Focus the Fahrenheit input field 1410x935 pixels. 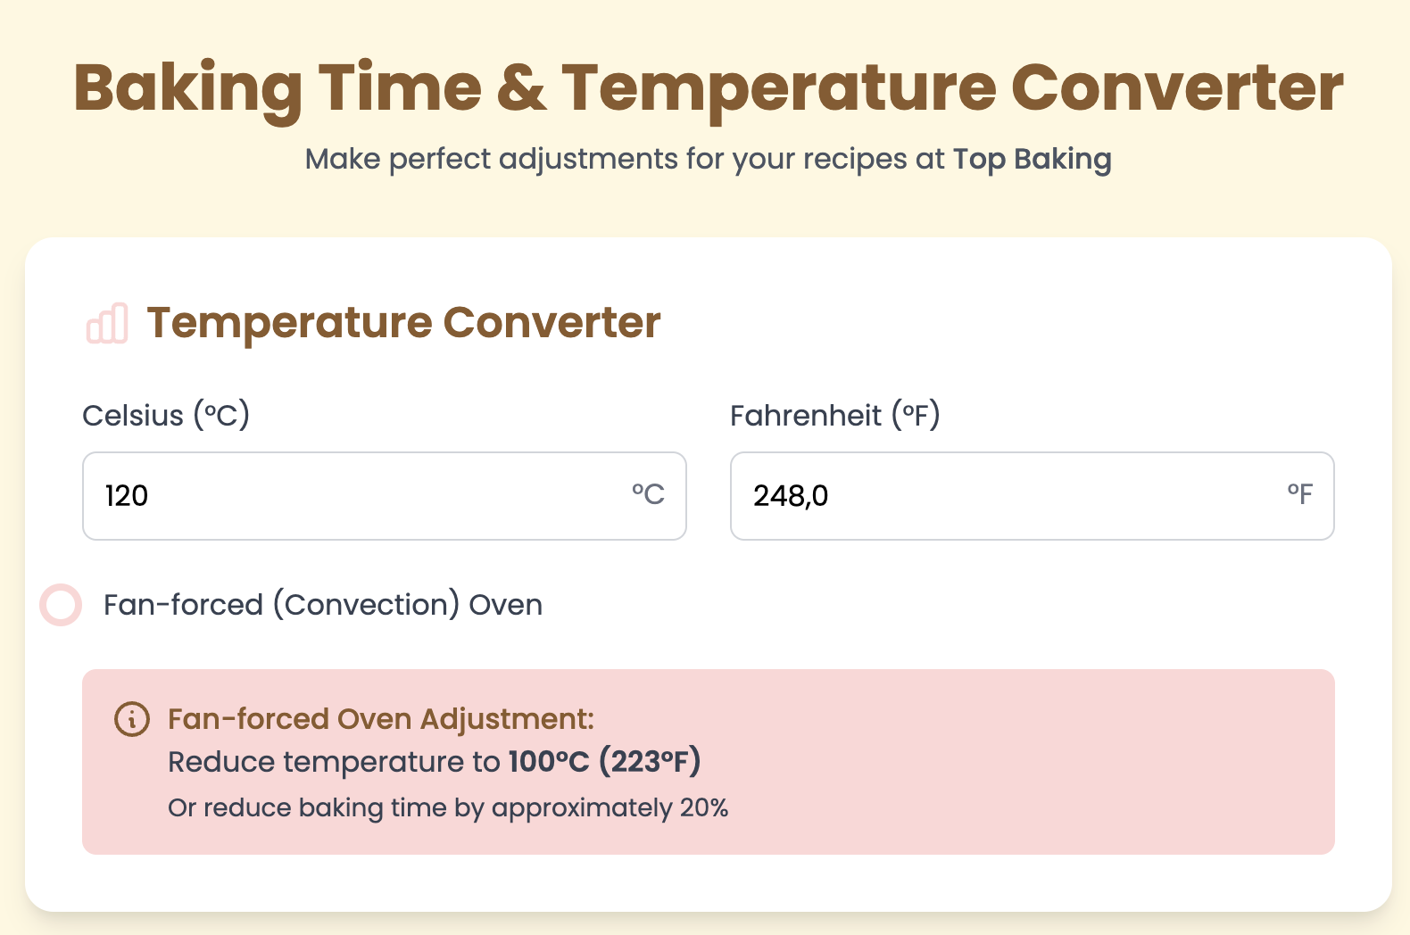click(1008, 496)
